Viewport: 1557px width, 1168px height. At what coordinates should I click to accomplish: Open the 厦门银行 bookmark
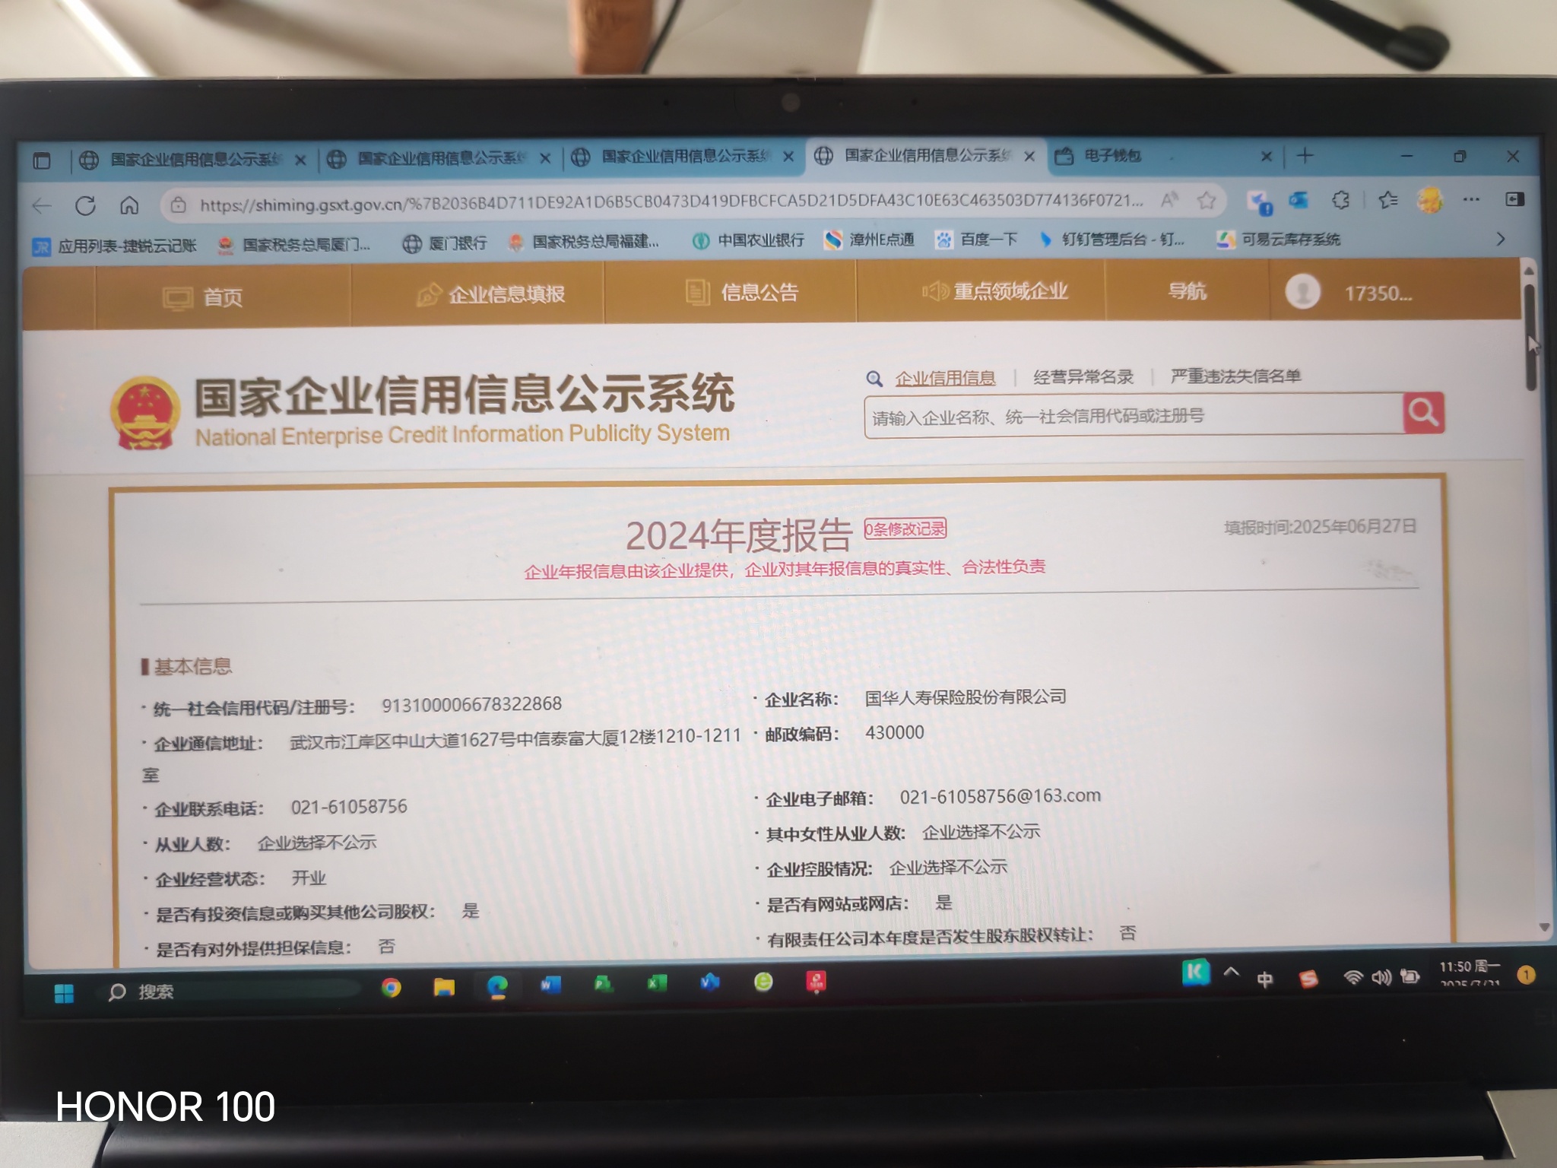(x=445, y=243)
